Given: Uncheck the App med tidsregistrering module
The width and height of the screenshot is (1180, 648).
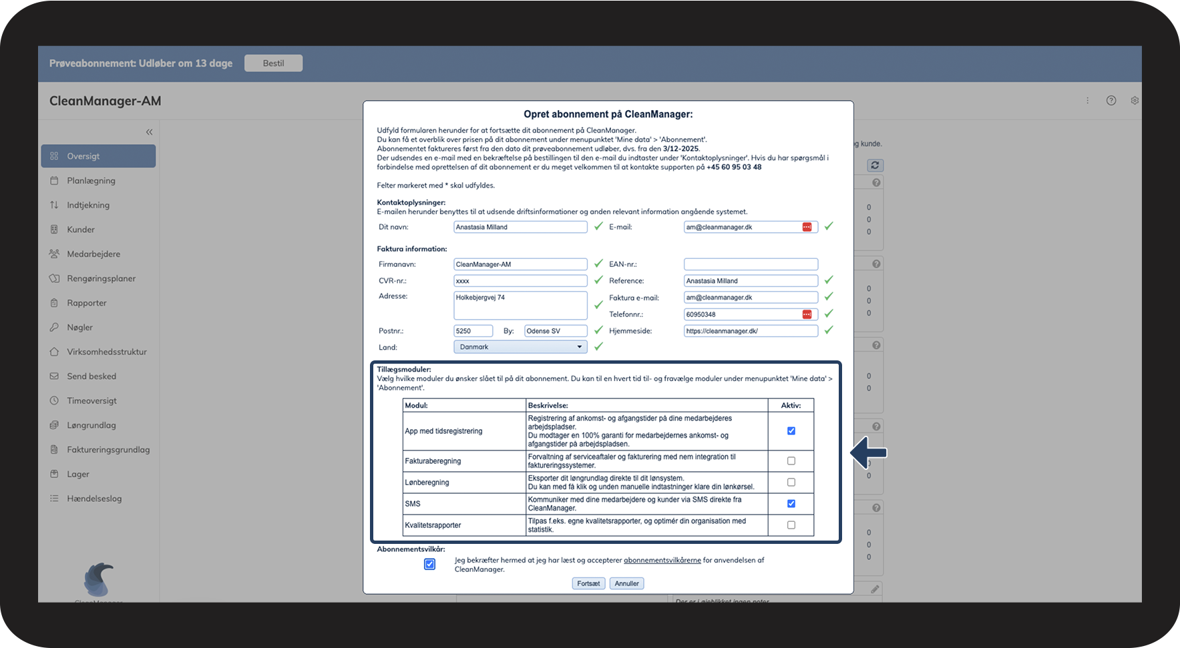Looking at the screenshot, I should (791, 431).
